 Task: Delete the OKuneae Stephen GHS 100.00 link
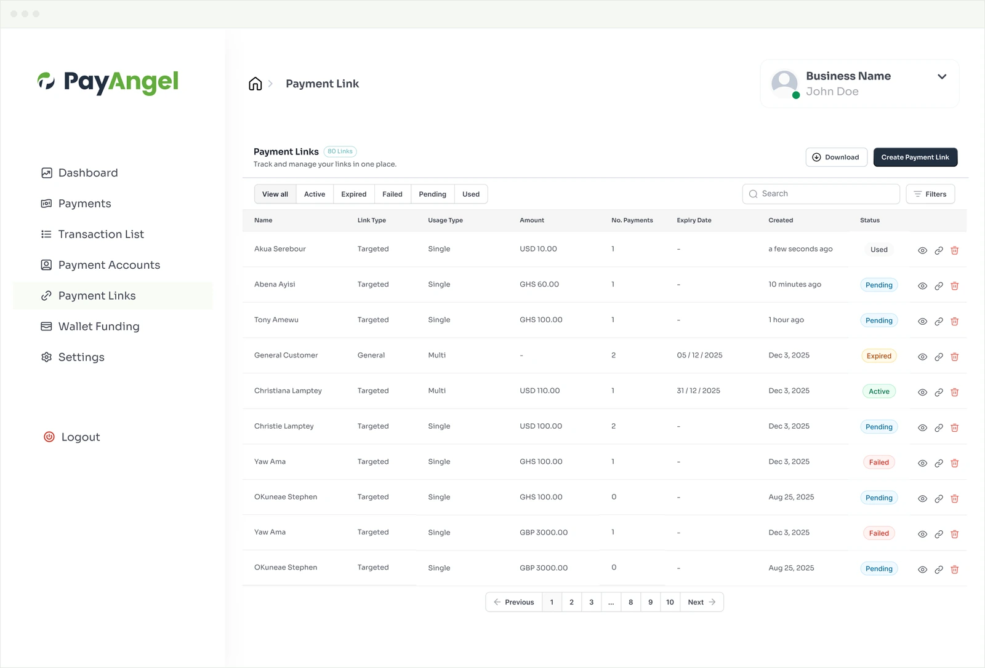(954, 498)
